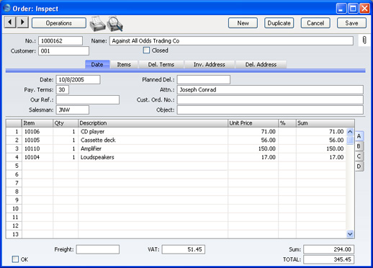Viewport: 373px width, 268px height.
Task: Save the order
Action: point(351,23)
